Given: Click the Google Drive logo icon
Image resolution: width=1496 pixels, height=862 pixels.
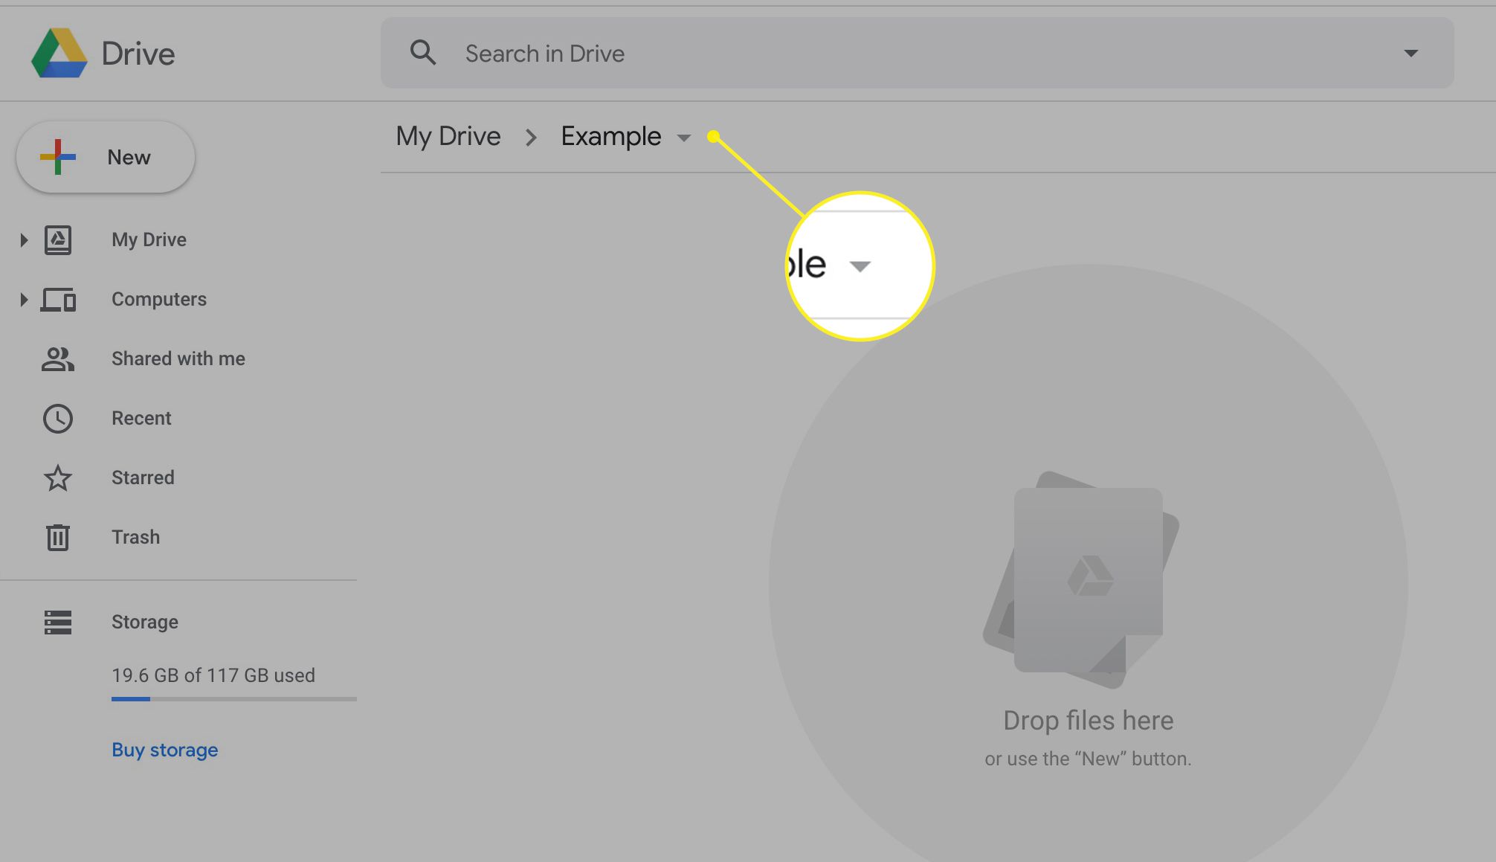Looking at the screenshot, I should point(57,51).
